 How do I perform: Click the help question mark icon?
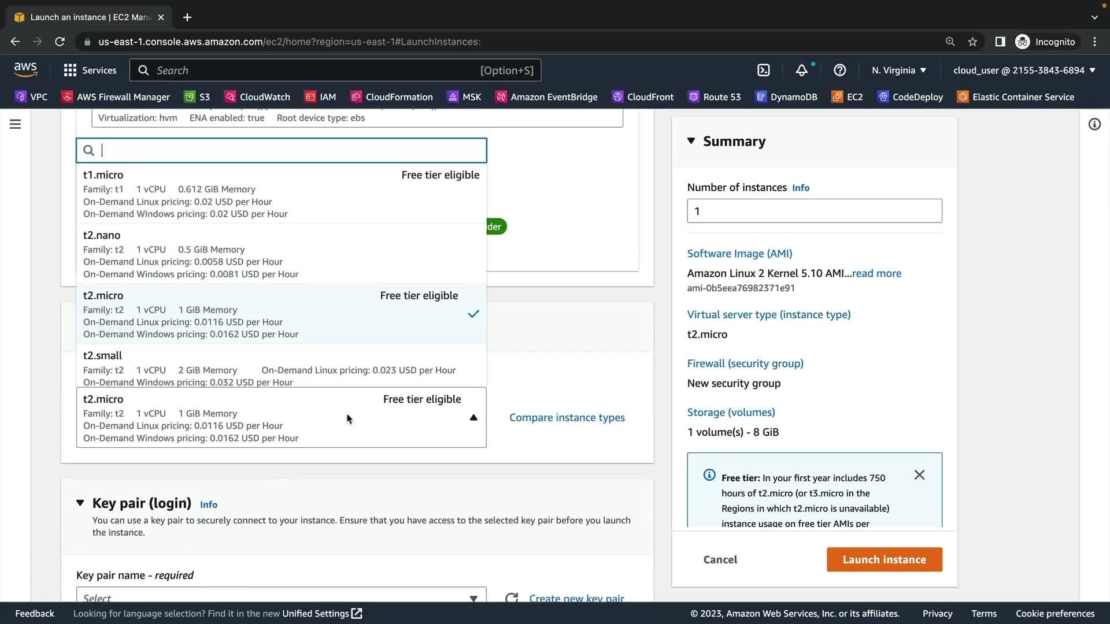coord(839,70)
